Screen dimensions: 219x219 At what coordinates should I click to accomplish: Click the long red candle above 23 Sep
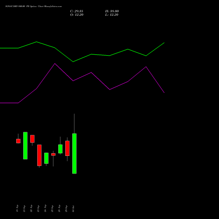39,155
